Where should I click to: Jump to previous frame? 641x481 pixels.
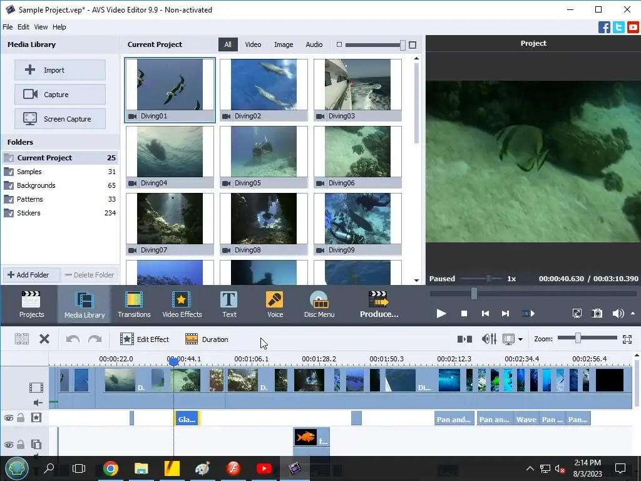pos(485,314)
